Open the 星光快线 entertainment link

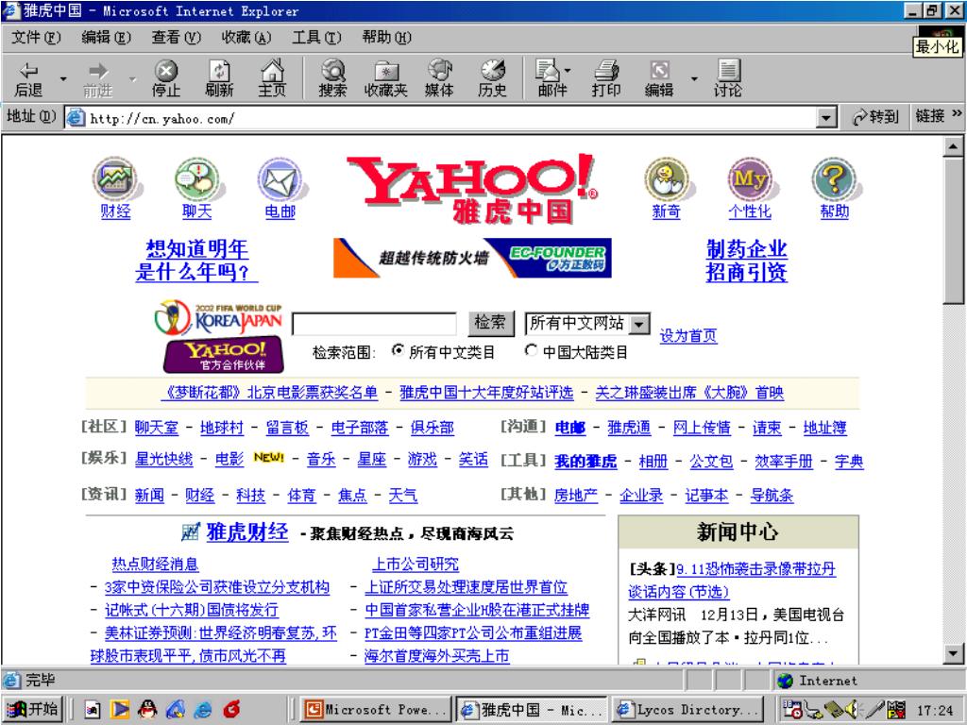pos(164,460)
